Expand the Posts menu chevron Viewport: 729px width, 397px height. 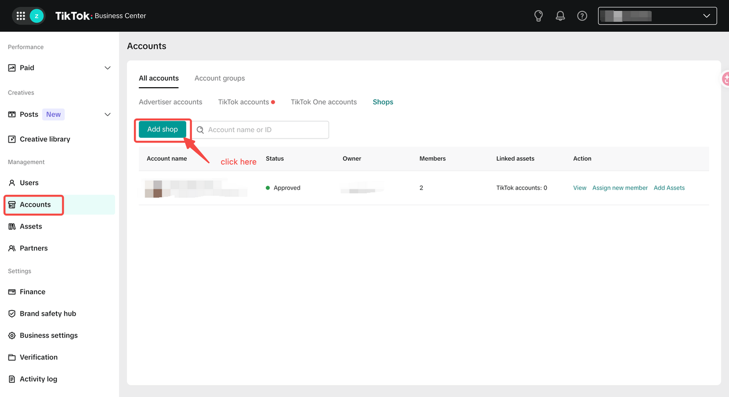coord(108,114)
